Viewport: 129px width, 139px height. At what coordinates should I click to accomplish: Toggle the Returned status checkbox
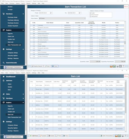91,16
